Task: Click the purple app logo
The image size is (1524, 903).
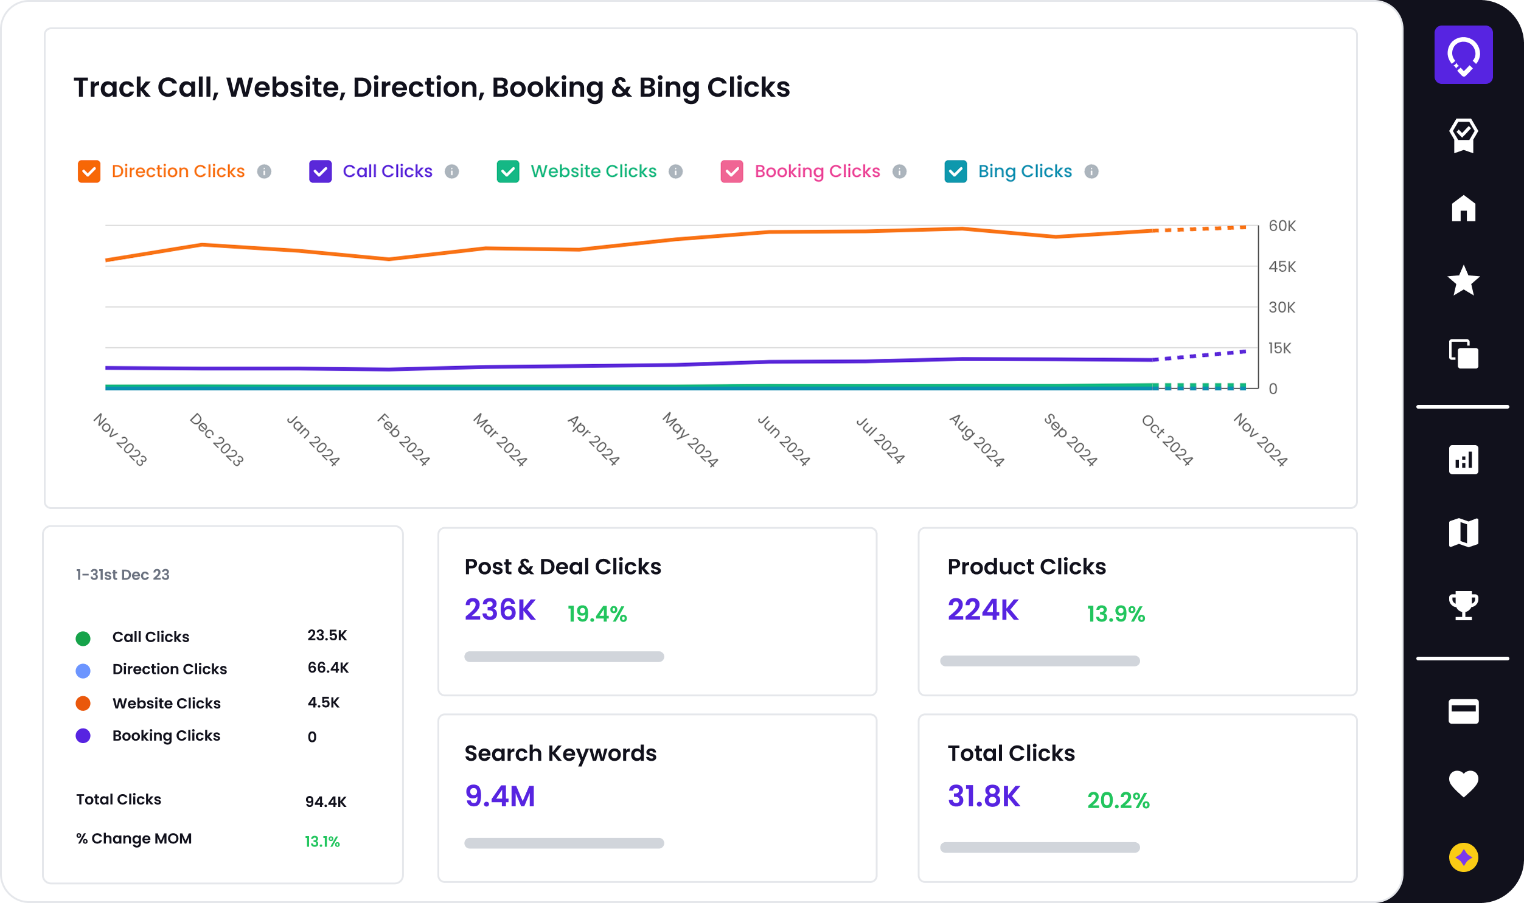Action: (x=1463, y=55)
